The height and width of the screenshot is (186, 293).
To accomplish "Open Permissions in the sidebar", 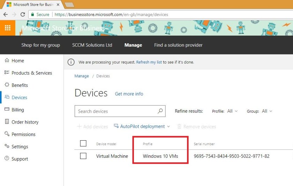I will (x=23, y=134).
